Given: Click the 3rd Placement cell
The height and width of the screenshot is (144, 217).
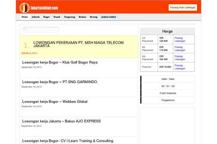Looking at the screenshot, I should click(x=149, y=58).
